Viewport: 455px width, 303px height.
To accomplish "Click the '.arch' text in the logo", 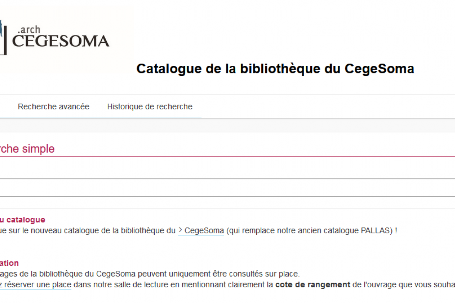I will click(29, 29).
